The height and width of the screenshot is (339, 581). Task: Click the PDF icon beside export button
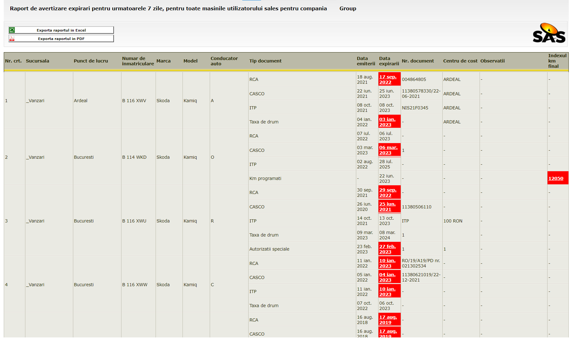(12, 38)
